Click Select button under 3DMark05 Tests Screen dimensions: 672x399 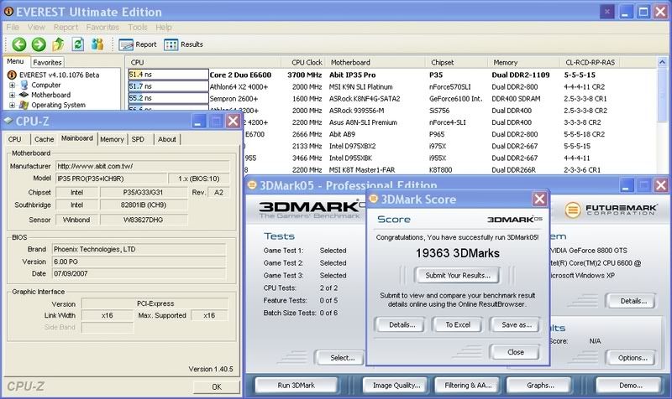342,358
